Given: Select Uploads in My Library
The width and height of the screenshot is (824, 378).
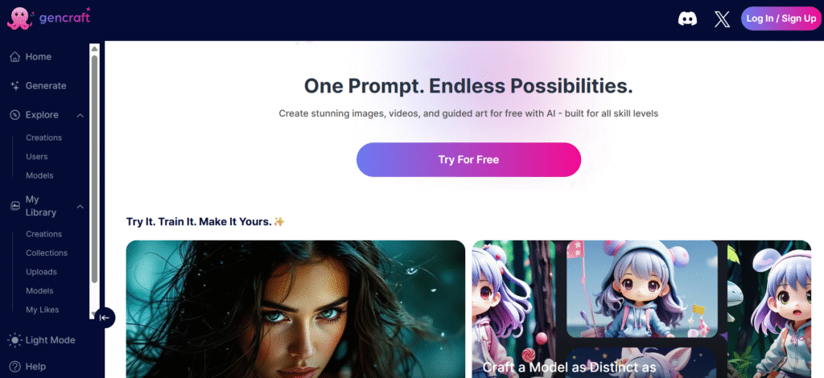Looking at the screenshot, I should click(x=42, y=272).
